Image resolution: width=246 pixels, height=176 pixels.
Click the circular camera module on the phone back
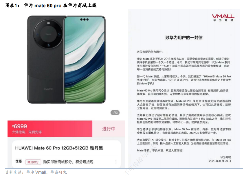[49, 34]
